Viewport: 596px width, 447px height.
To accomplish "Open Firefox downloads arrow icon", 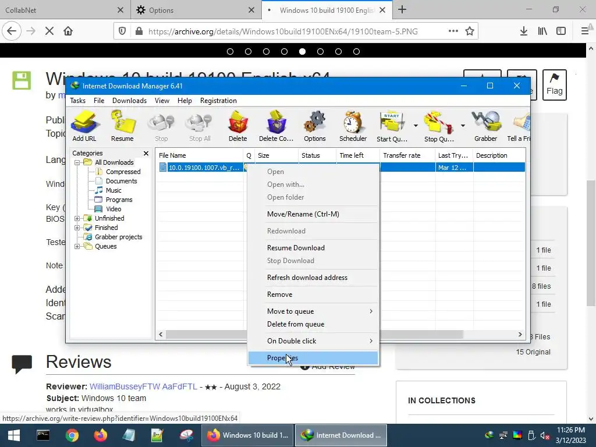I will pos(524,31).
